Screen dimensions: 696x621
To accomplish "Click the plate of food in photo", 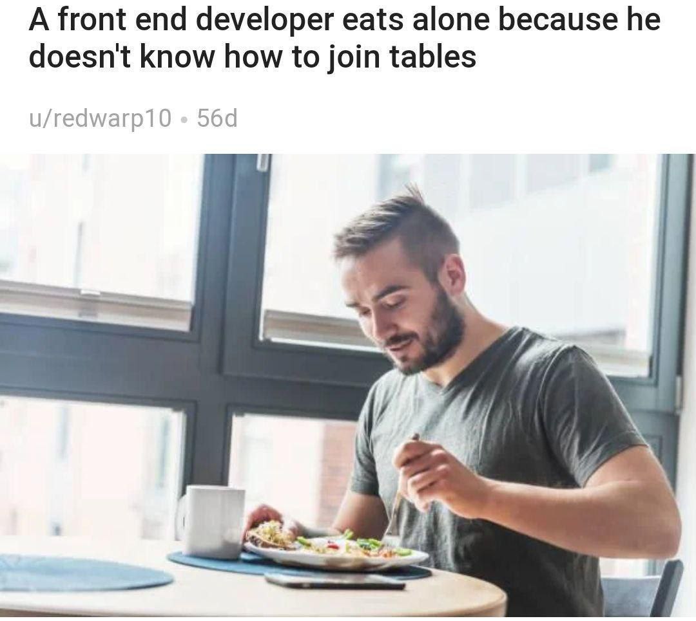I will (336, 548).
